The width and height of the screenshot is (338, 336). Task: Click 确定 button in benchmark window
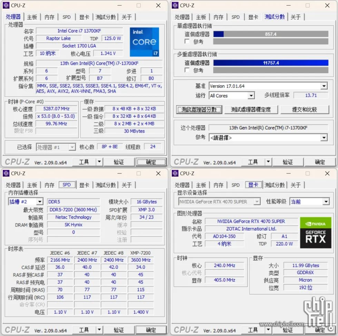[x=320, y=162]
